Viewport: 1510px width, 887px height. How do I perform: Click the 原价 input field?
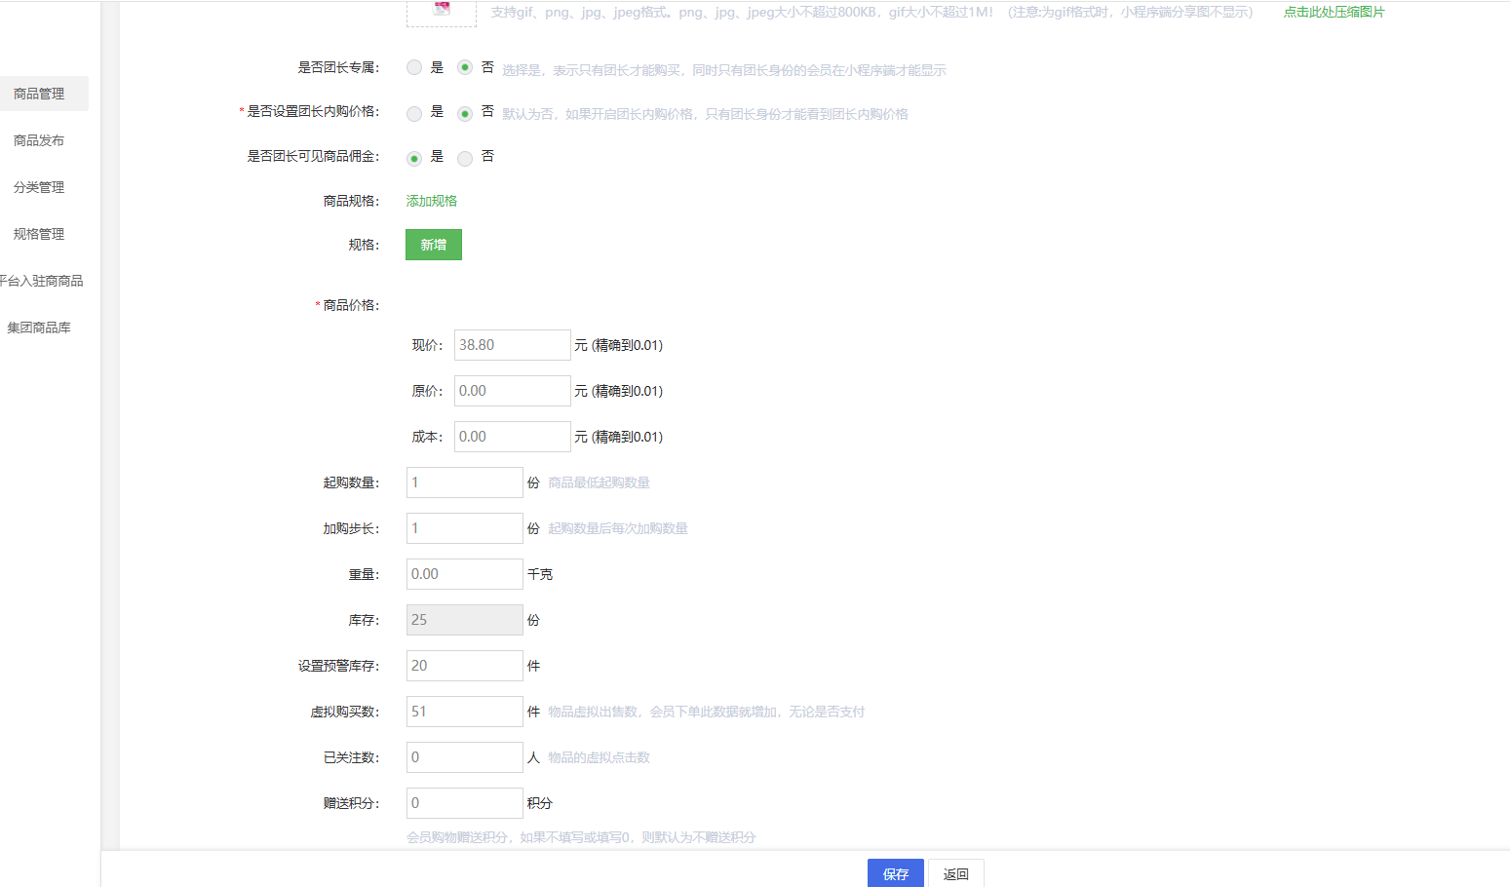512,391
